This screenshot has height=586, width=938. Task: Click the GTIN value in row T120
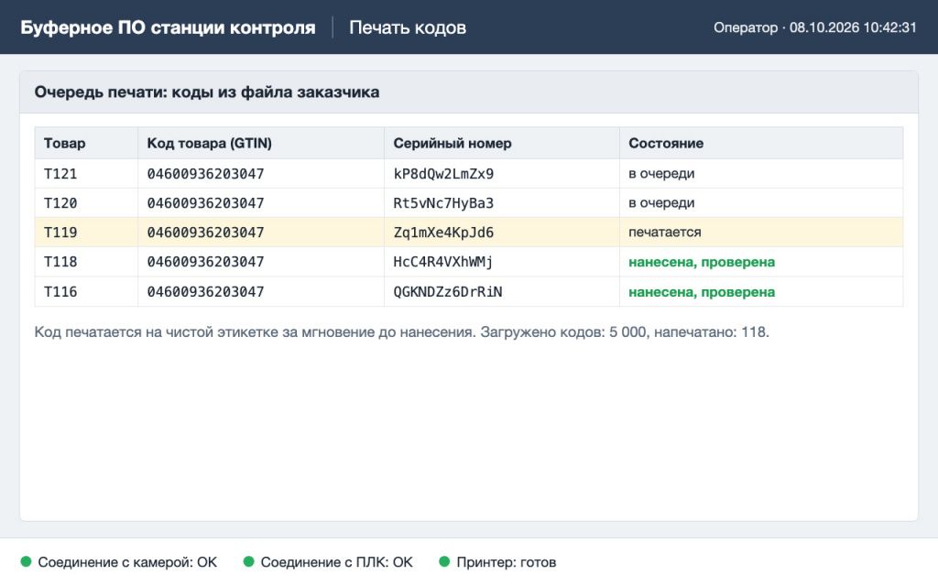click(x=205, y=202)
